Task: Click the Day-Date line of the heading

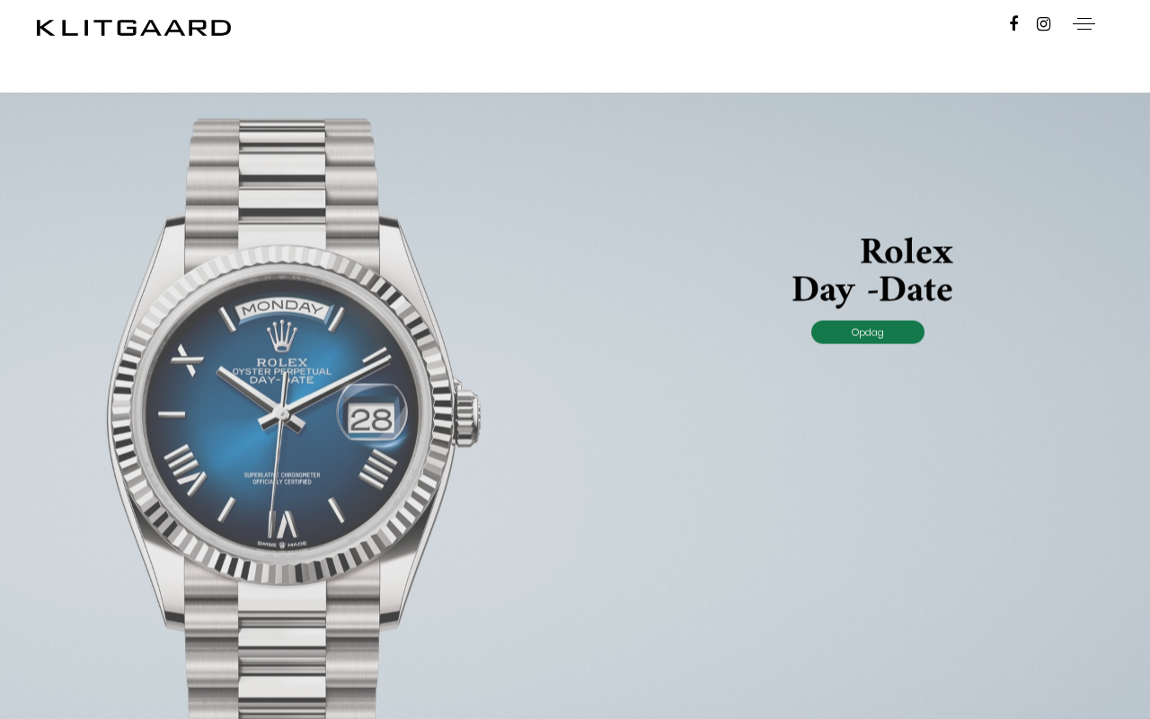Action: 871,289
